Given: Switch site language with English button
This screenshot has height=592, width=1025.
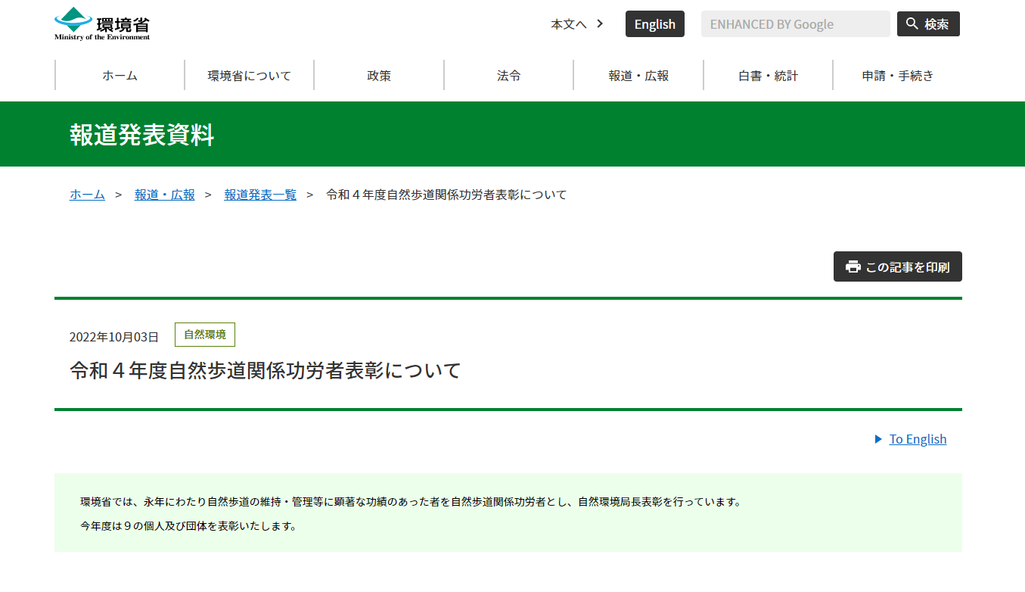Looking at the screenshot, I should (654, 24).
